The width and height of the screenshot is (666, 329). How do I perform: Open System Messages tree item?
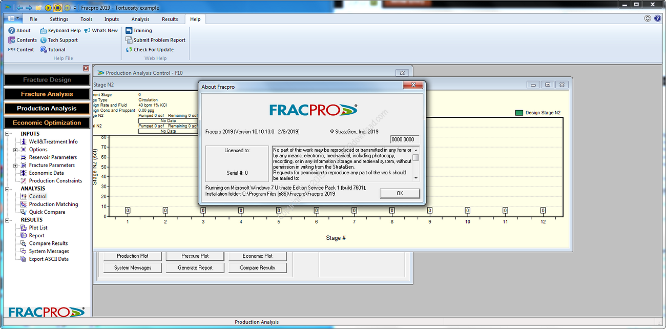[x=49, y=251]
